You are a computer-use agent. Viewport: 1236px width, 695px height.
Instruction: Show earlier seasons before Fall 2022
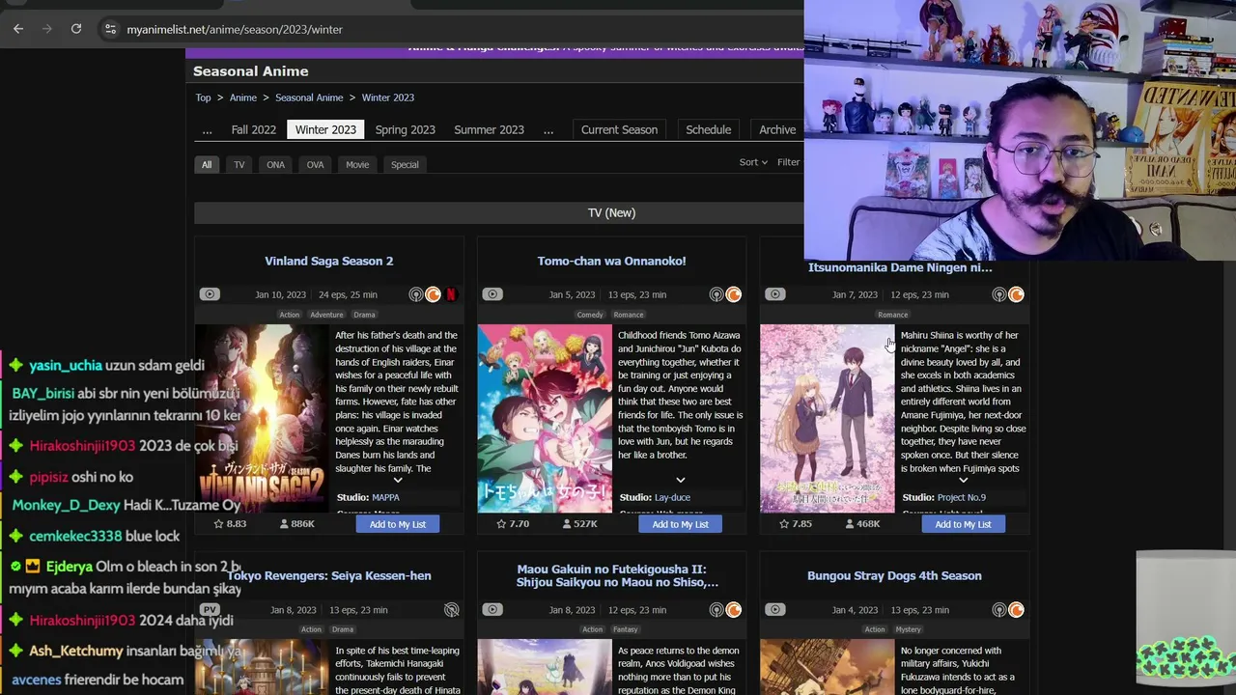(207, 130)
